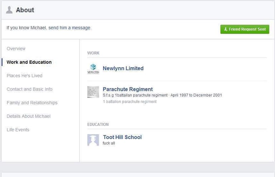Image resolution: width=275 pixels, height=177 pixels.
Task: Select the Work and Education tab
Action: coord(29,62)
